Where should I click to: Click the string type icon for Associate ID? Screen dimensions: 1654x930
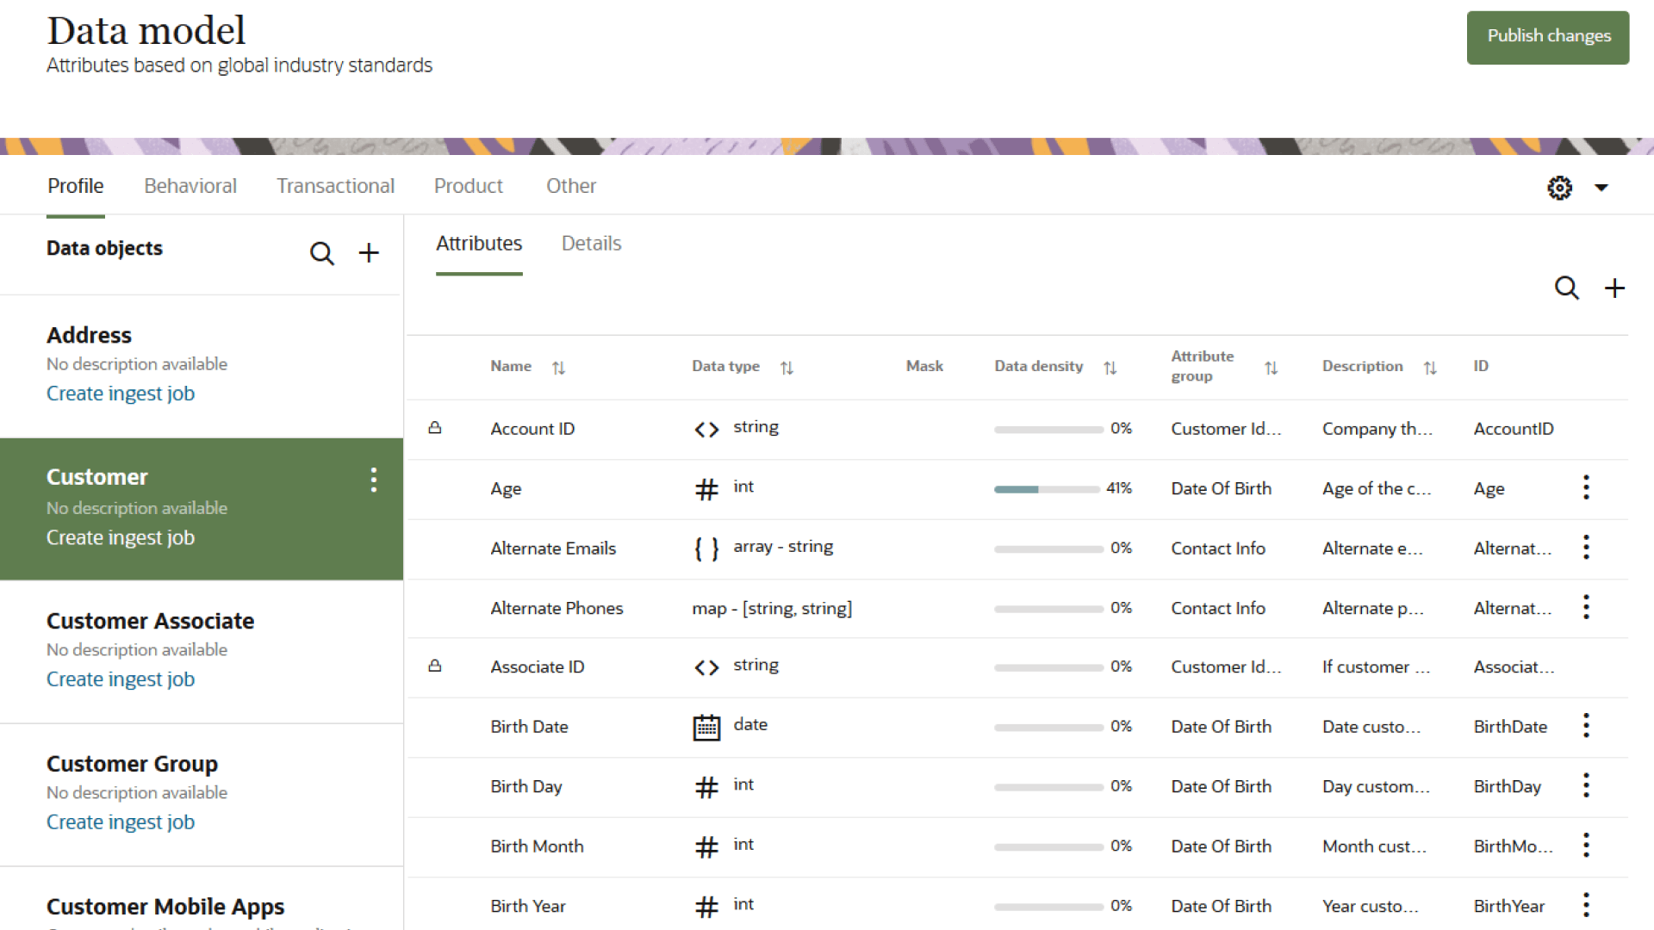(706, 667)
